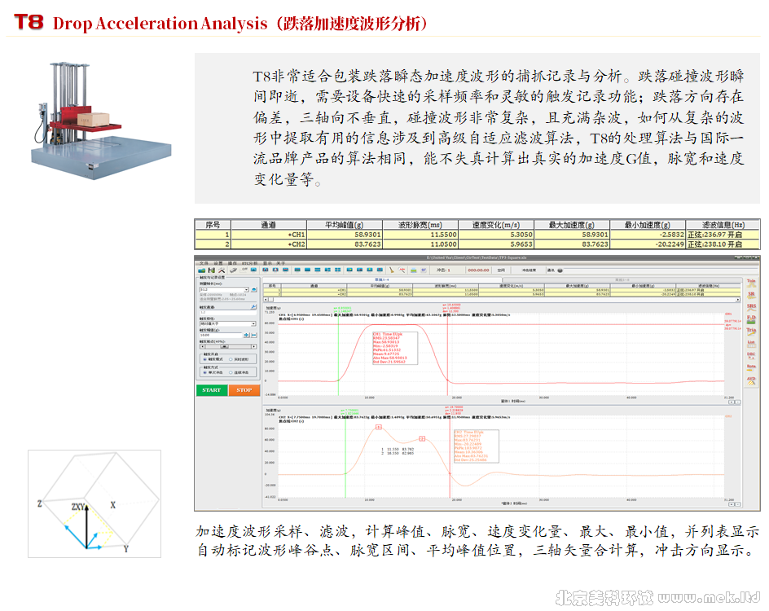Open the 关于 menu
This screenshot has height=611, width=769.
coord(280,263)
